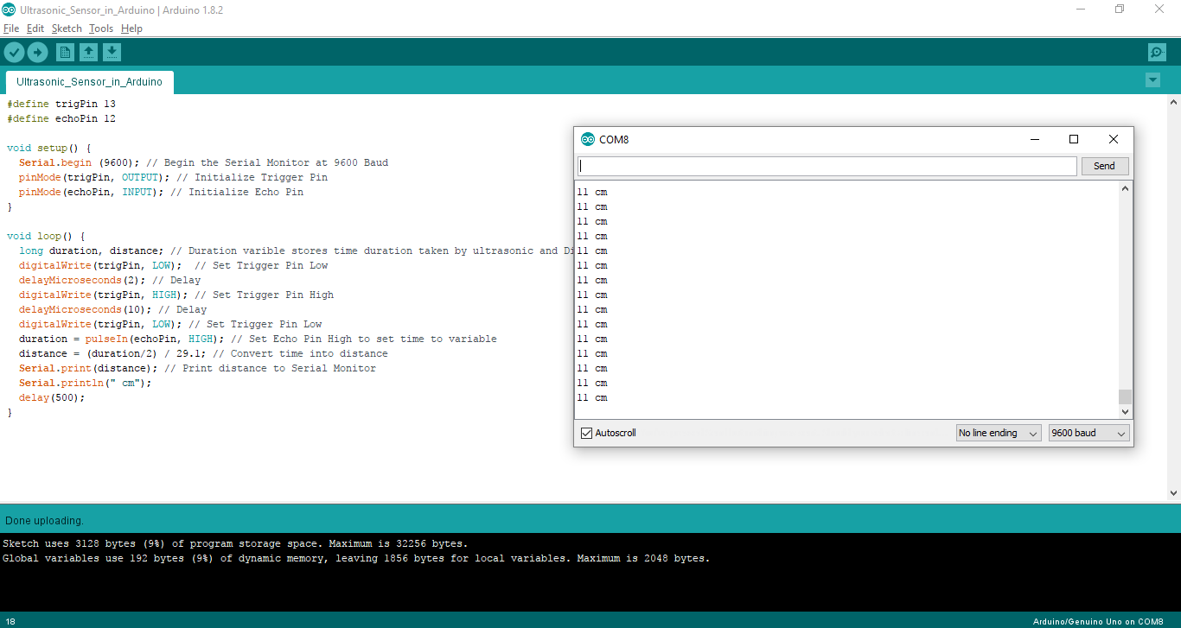The height and width of the screenshot is (628, 1181).
Task: Click the Open sketch up-arrow icon
Action: coord(88,53)
